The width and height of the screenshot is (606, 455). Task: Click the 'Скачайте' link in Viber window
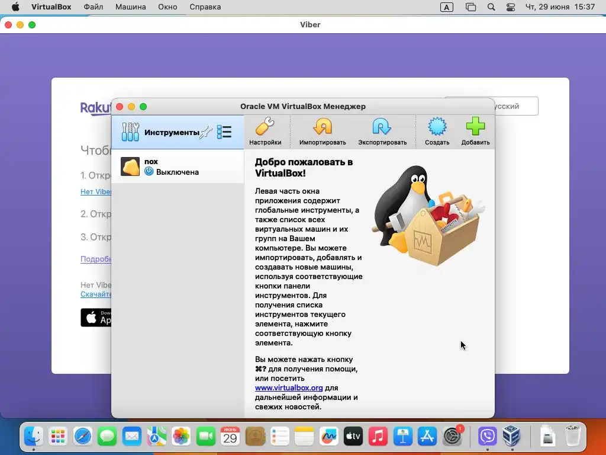pos(96,294)
